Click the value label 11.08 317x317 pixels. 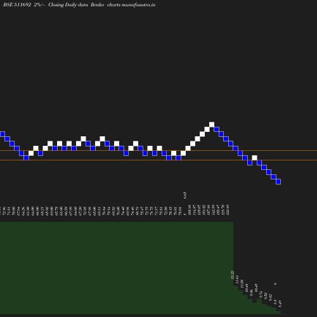pyautogui.click(x=242, y=284)
